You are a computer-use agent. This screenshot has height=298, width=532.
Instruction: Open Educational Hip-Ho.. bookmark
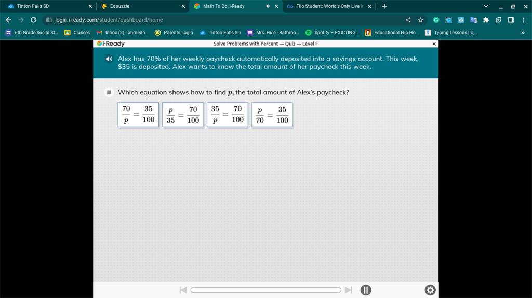click(392, 33)
